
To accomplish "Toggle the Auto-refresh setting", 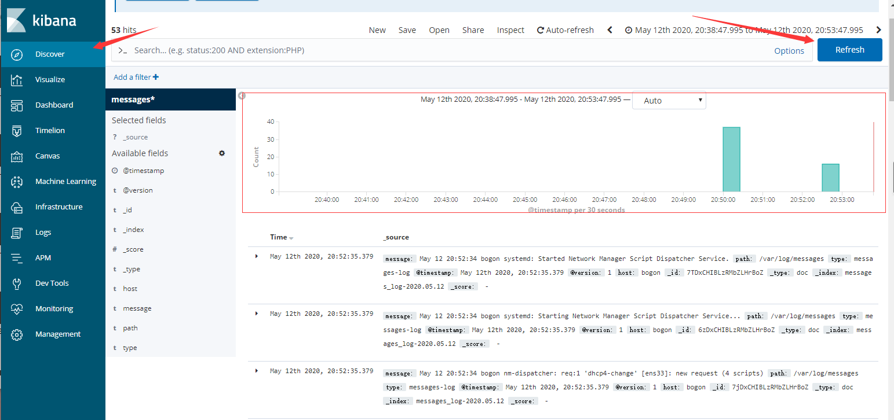I will (565, 30).
